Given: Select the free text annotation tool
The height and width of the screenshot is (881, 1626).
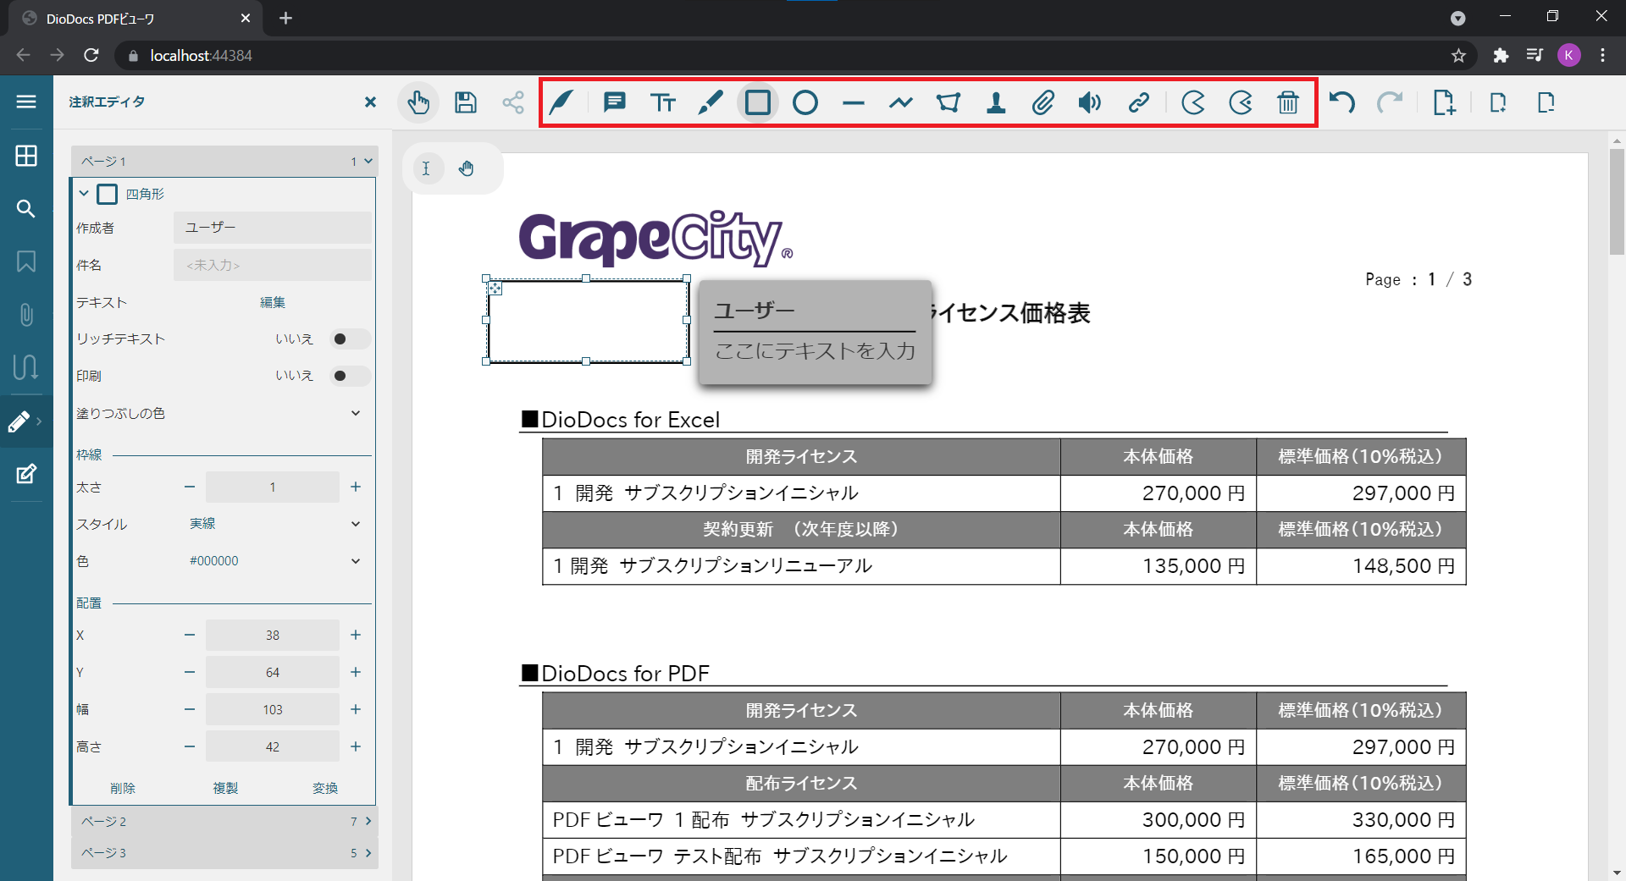Looking at the screenshot, I should point(663,102).
